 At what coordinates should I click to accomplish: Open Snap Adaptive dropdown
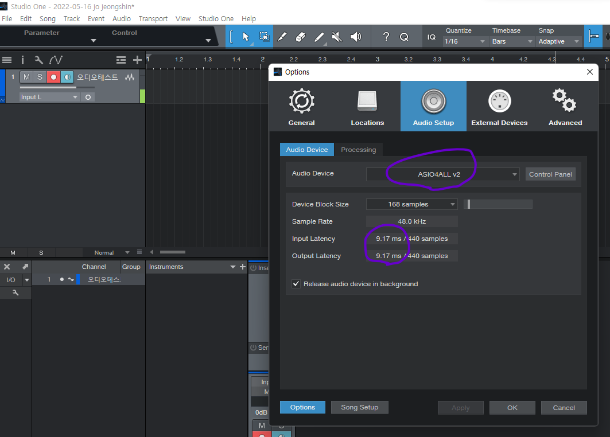(x=559, y=41)
